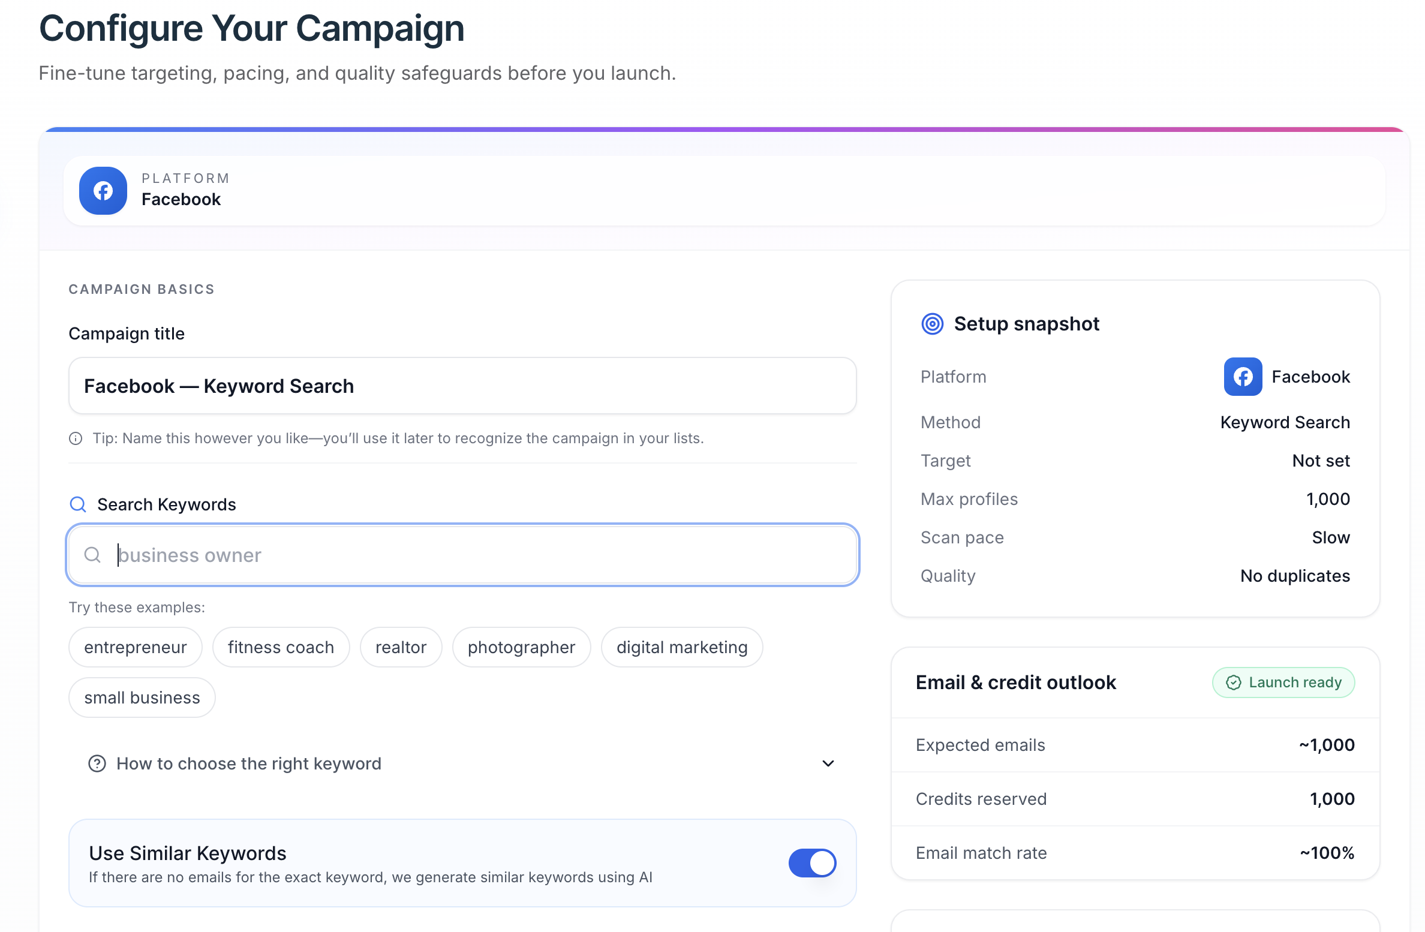This screenshot has width=1425, height=932.
Task: Disable the Use Similar Keywords switch
Action: (812, 863)
